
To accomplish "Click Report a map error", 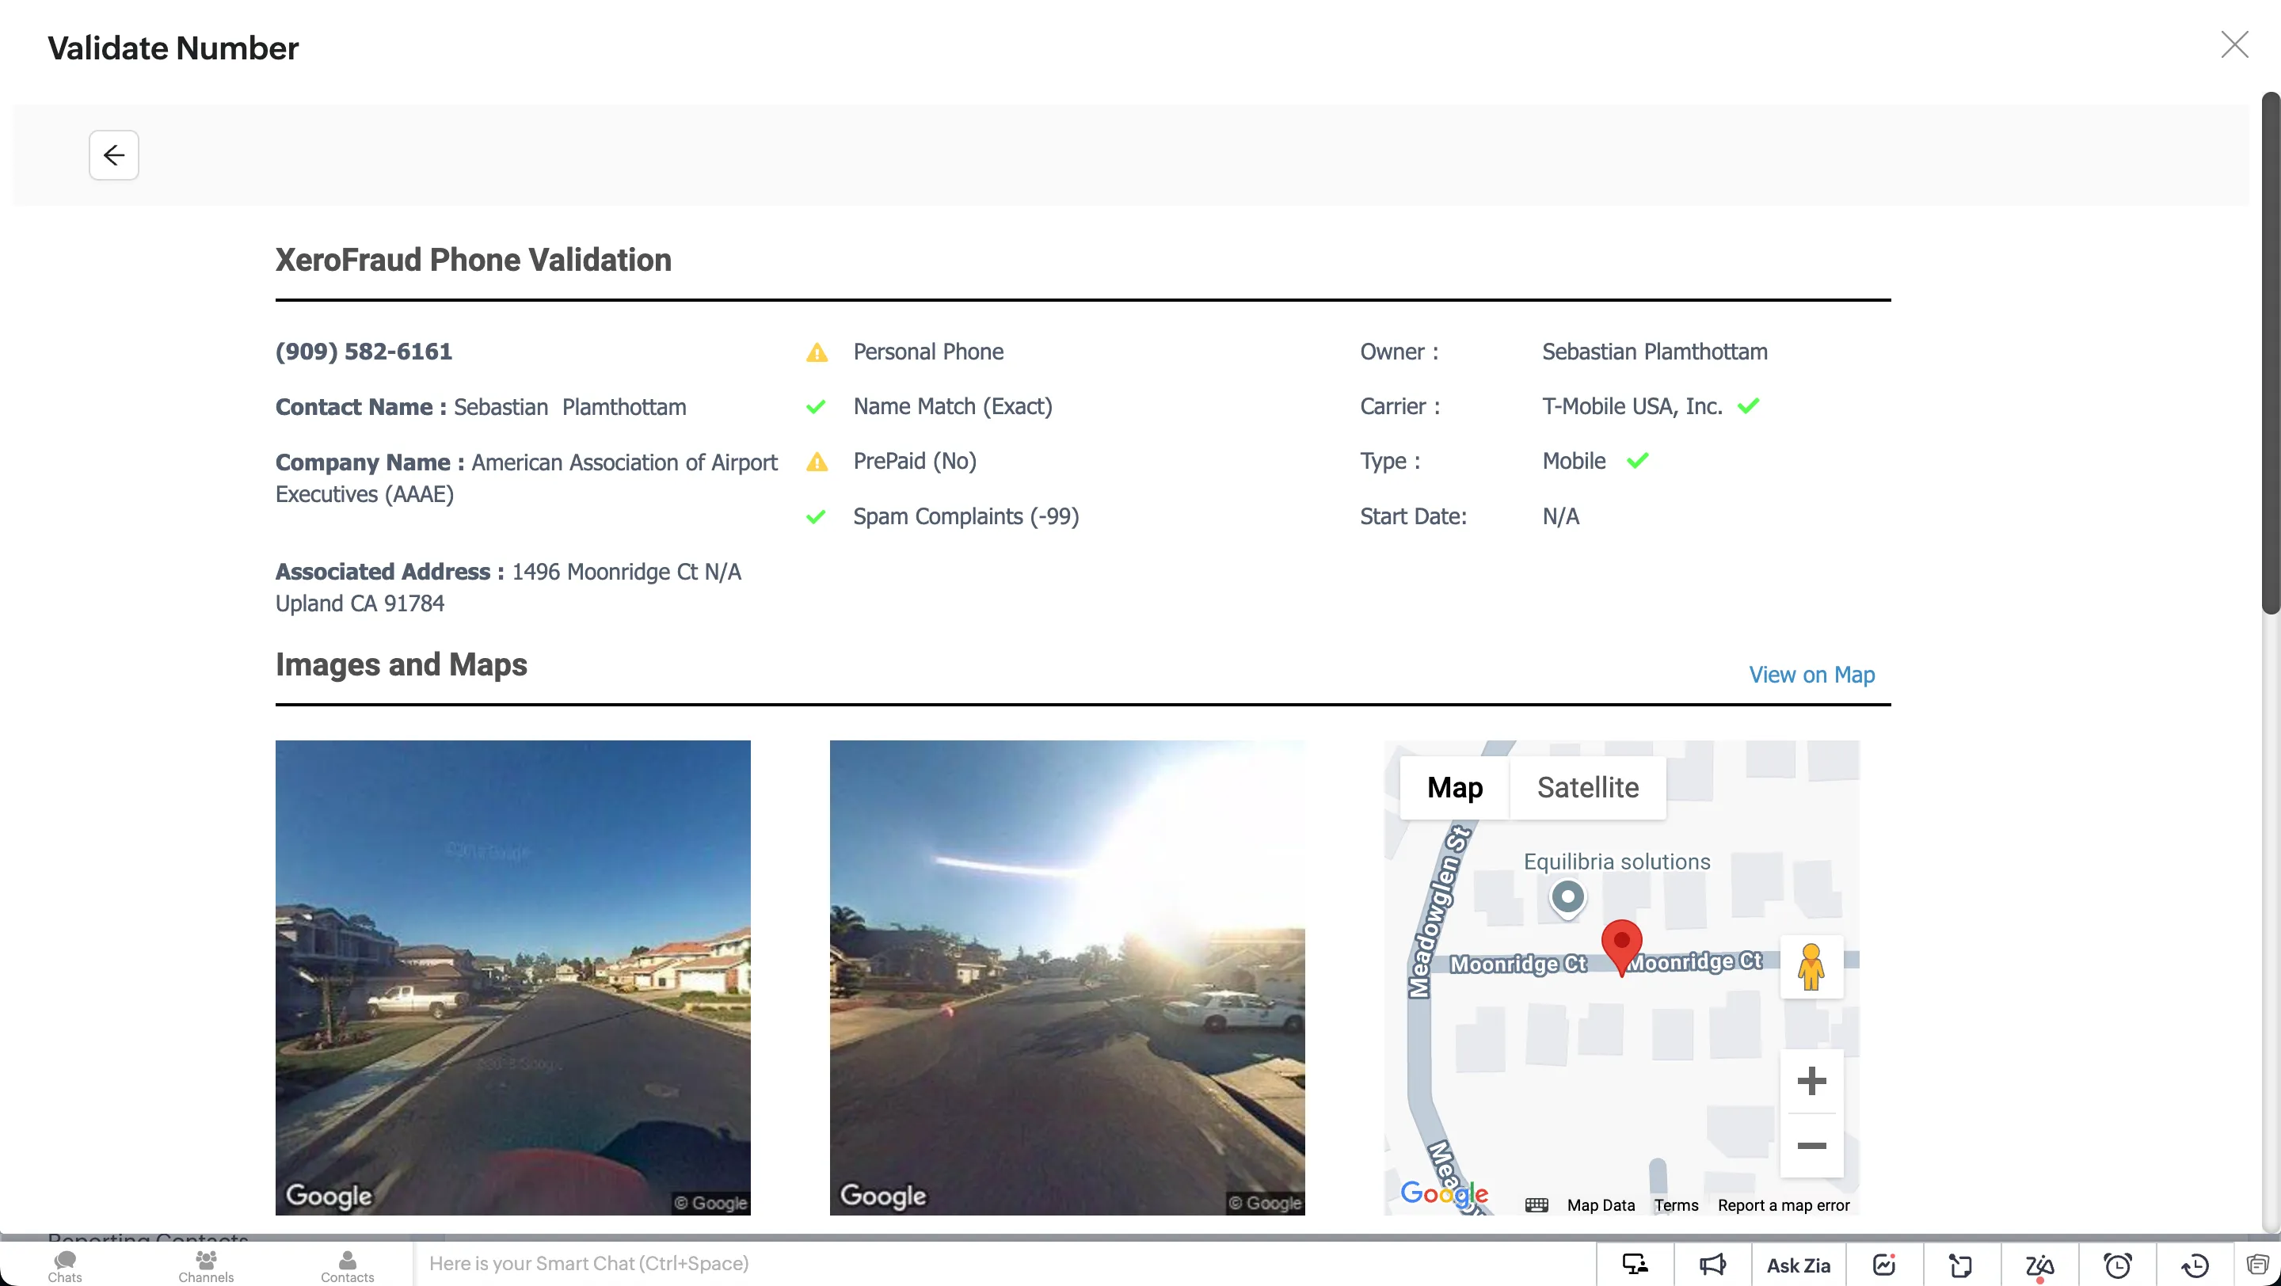I will tap(1784, 1204).
